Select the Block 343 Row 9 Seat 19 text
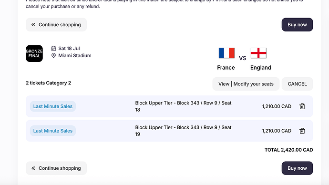Image resolution: width=329 pixels, height=185 pixels. click(x=183, y=131)
